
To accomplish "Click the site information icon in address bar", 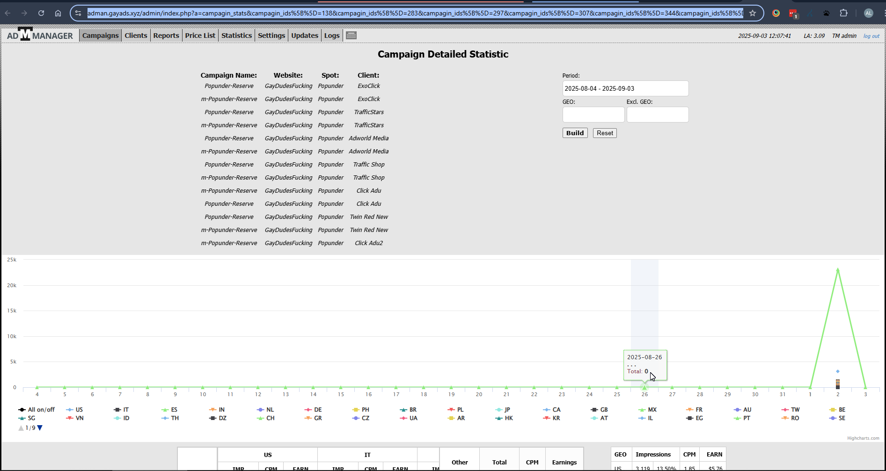I will 78,13.
